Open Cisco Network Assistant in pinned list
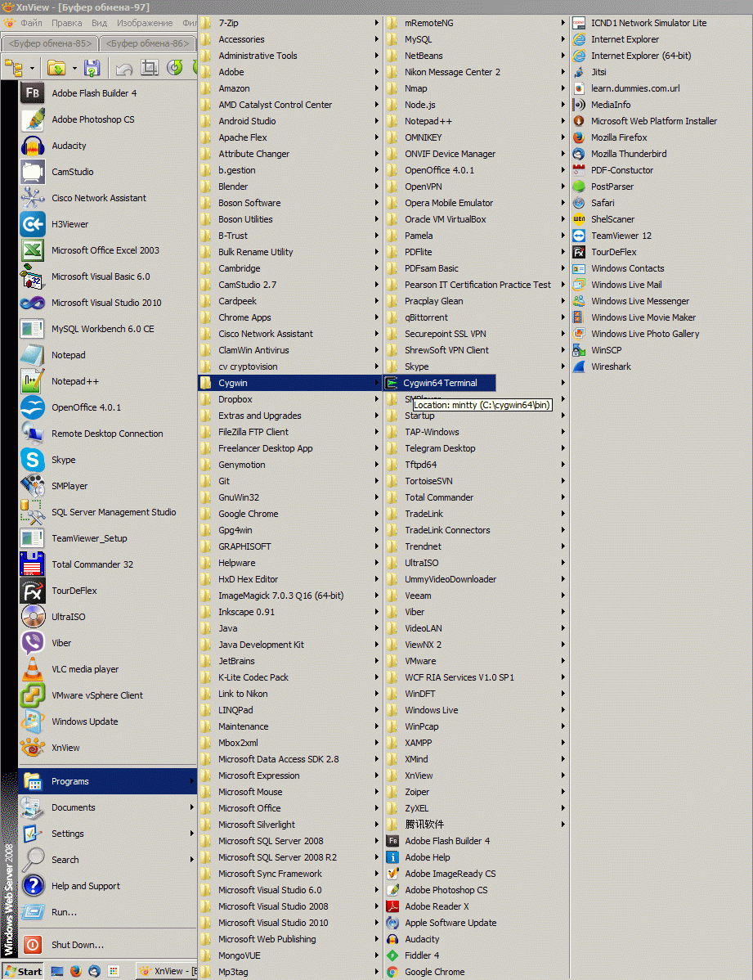Screen dimensions: 753x980 tap(107, 198)
